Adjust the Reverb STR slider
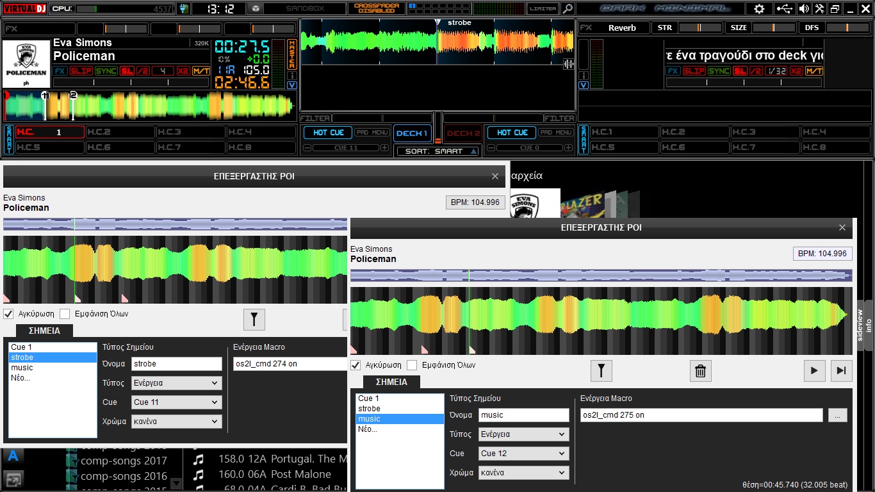This screenshot has height=492, width=875. tap(699, 28)
